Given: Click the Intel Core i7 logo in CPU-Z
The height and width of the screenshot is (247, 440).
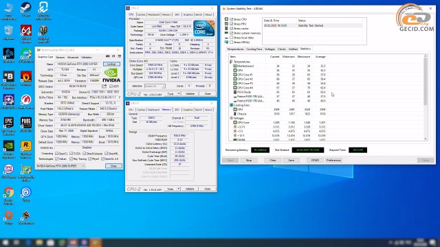Looking at the screenshot, I should 203,28.
